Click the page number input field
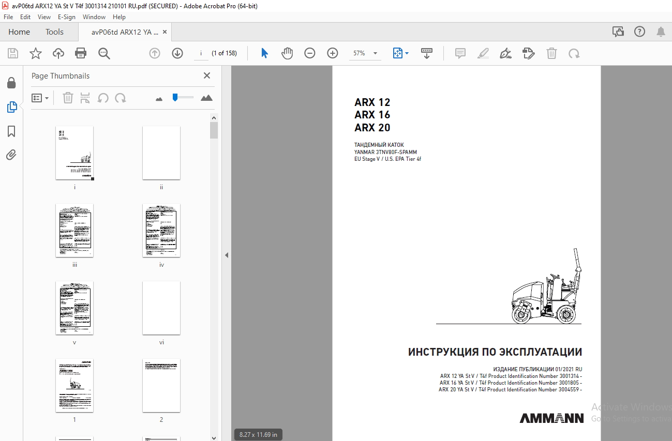This screenshot has height=441, width=672. (x=201, y=53)
